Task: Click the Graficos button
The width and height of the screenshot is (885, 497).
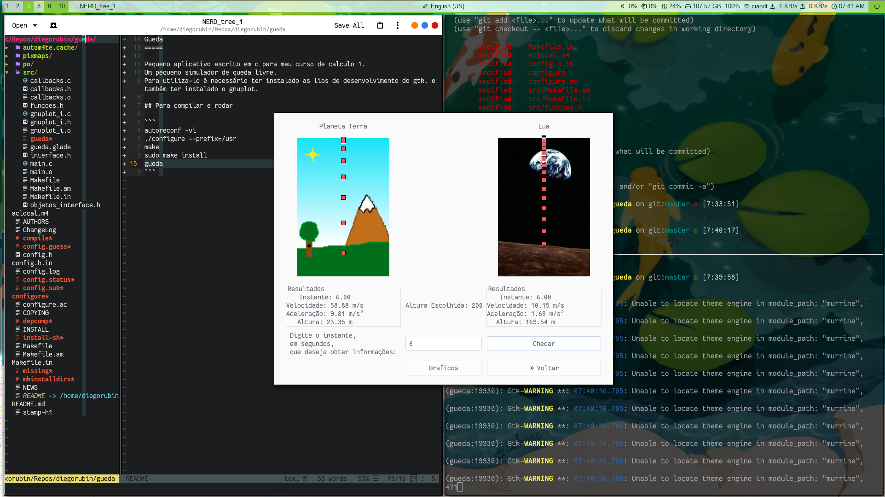Action: tap(444, 368)
